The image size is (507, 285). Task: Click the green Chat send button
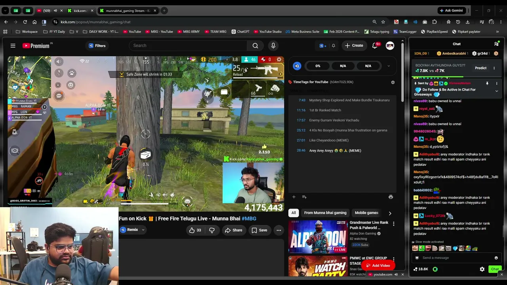(495, 269)
